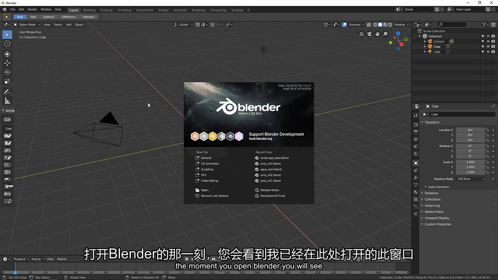This screenshot has width=498, height=280.
Task: Lock Scale Z with padlock
Action: (x=487, y=172)
